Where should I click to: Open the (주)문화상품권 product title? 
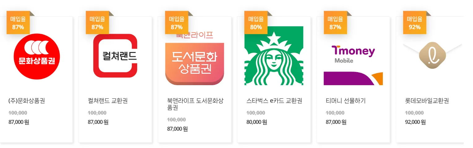point(27,101)
